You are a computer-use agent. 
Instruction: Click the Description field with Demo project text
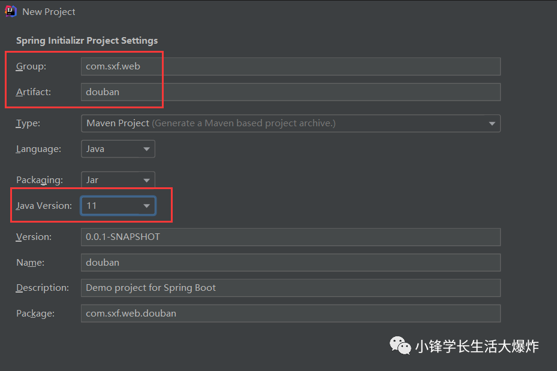pyautogui.click(x=291, y=287)
